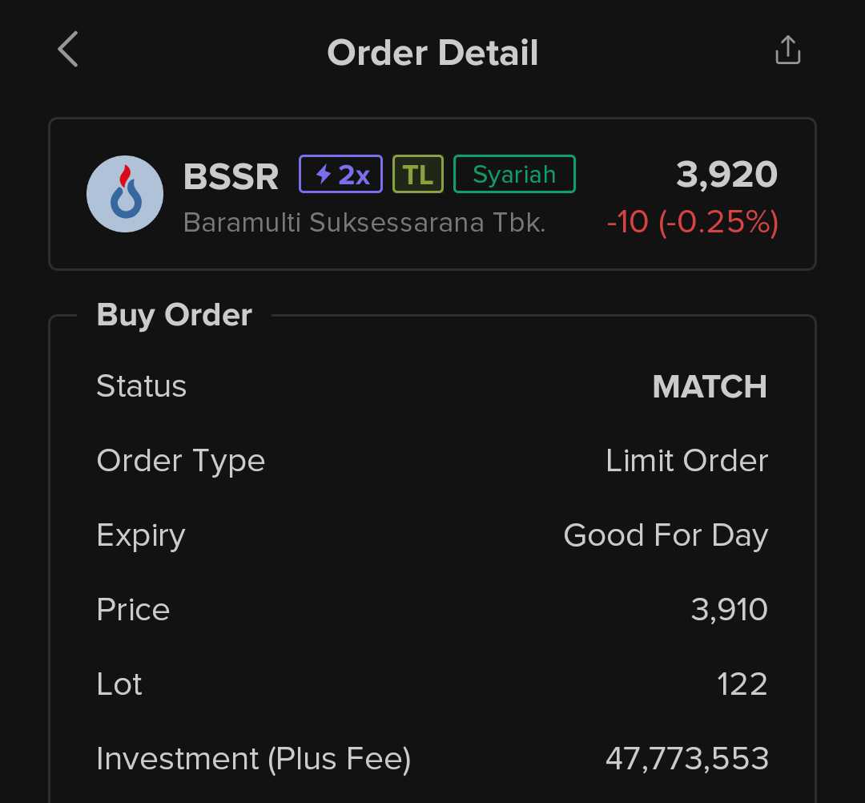Tap the Good For Day expiry value

[666, 535]
